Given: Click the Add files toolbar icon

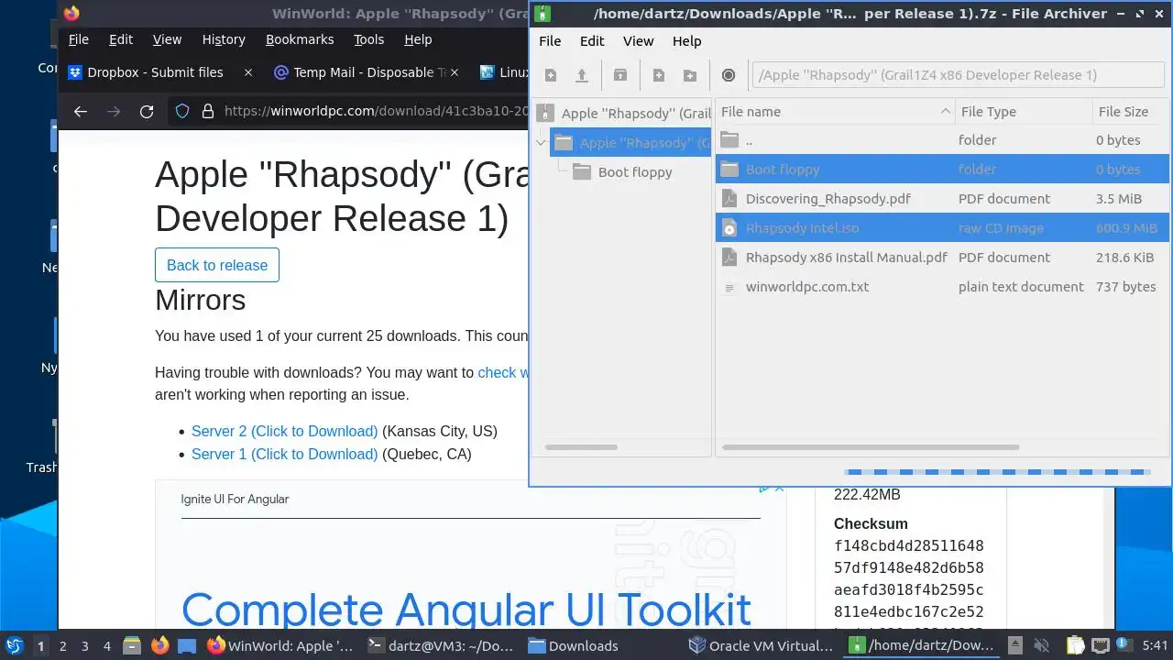Looking at the screenshot, I should click(659, 75).
